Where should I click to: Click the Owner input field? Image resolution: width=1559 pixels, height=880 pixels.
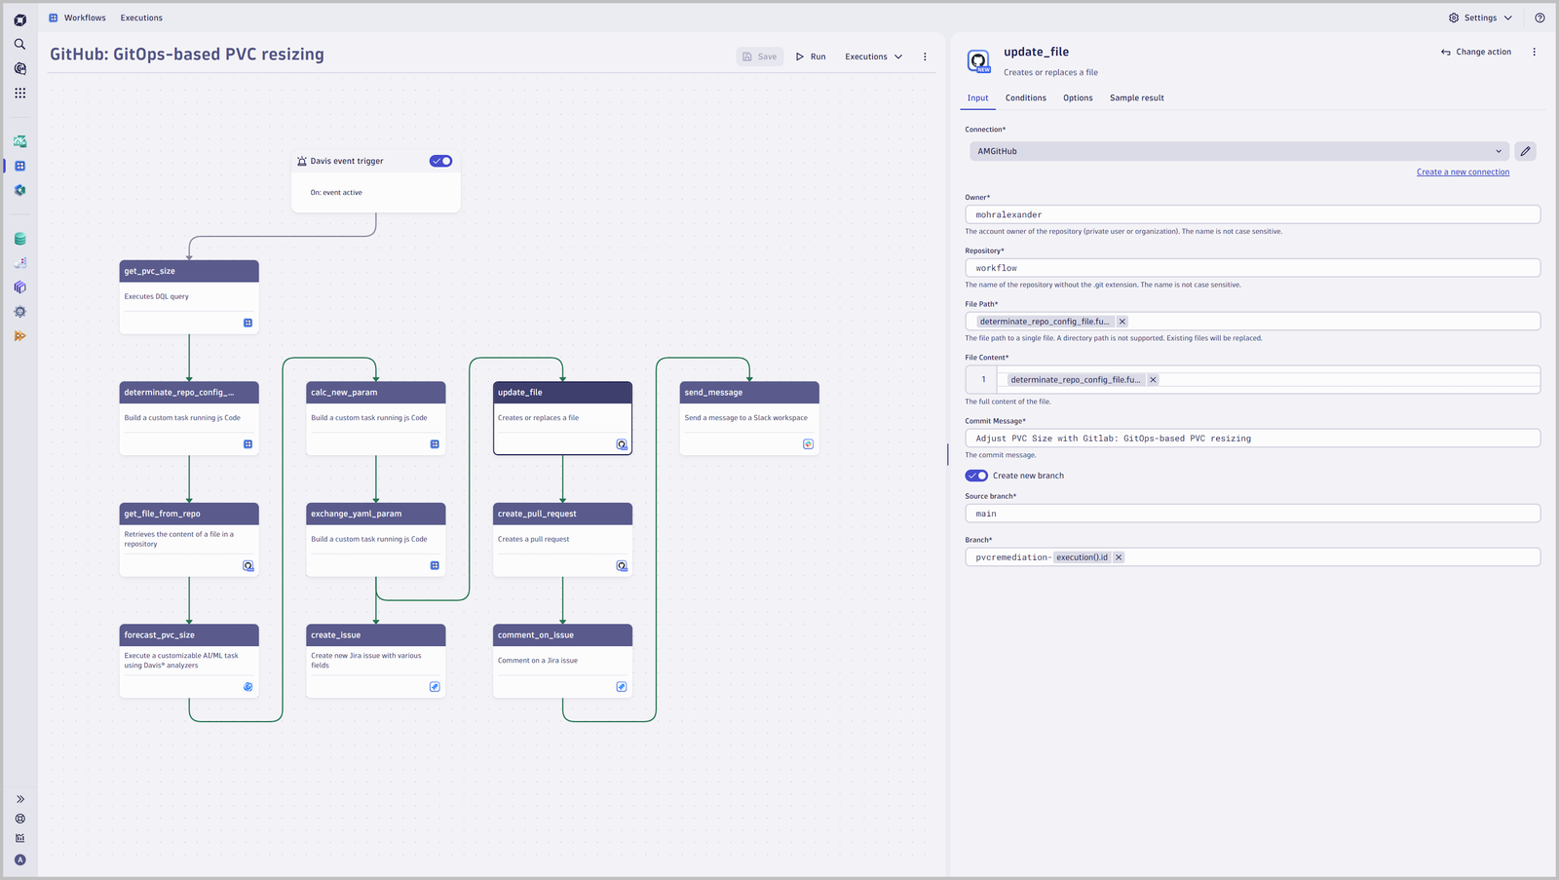pyautogui.click(x=1252, y=214)
